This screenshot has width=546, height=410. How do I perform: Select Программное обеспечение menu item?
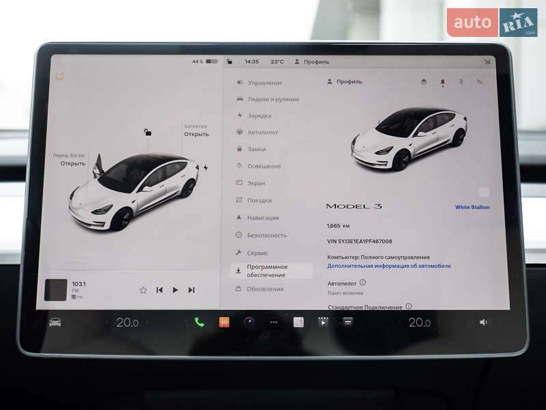click(x=271, y=271)
